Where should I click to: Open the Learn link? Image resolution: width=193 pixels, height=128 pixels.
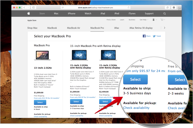122,20
